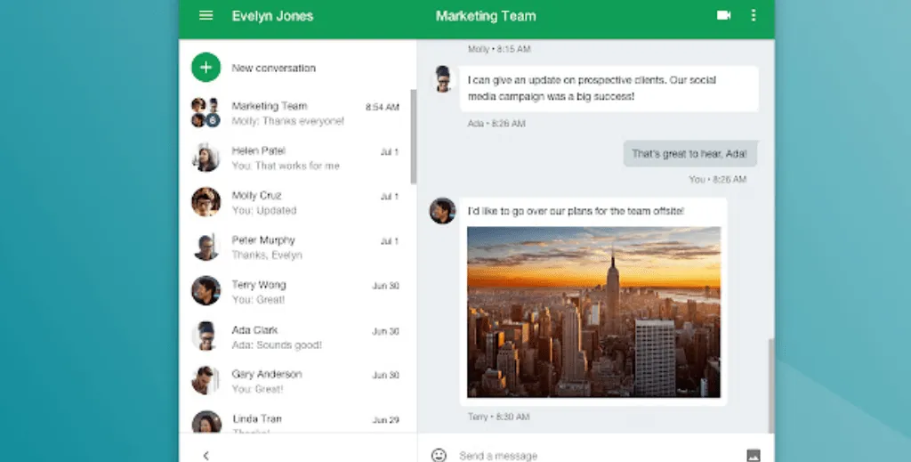
Task: Click the 'Marketing Team' header title
Action: click(486, 16)
